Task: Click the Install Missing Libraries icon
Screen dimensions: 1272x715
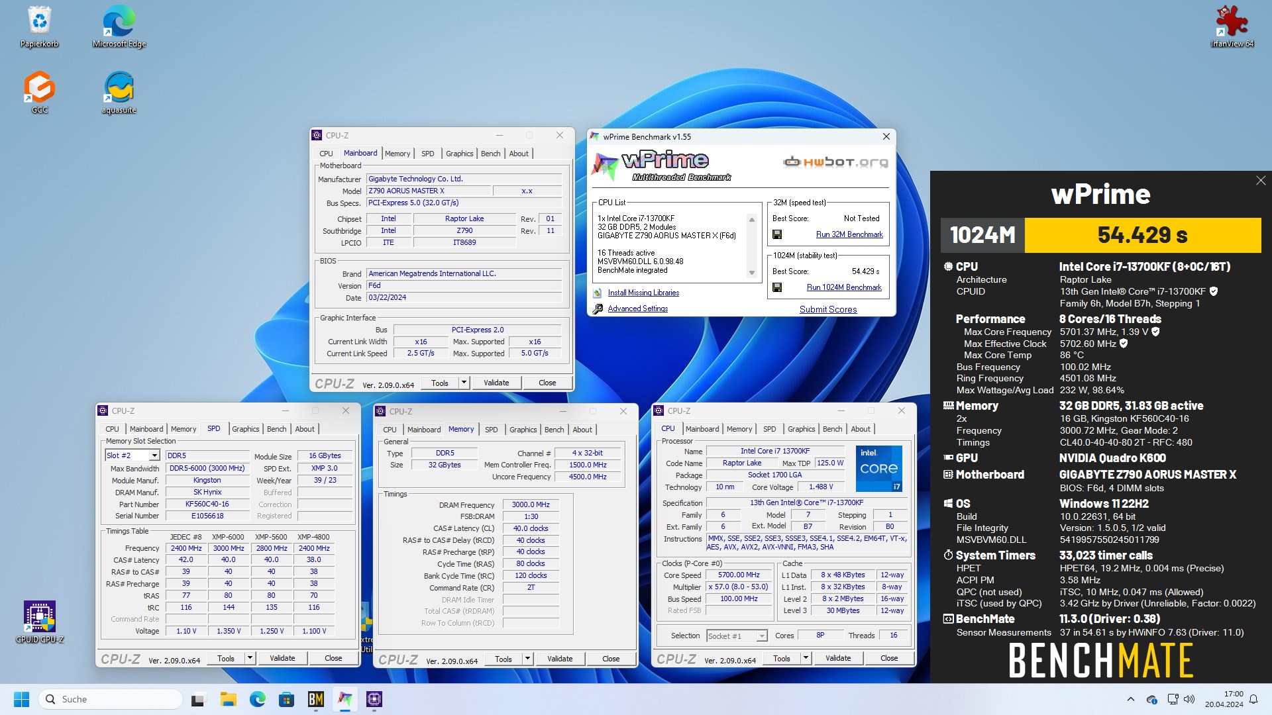Action: coord(597,293)
